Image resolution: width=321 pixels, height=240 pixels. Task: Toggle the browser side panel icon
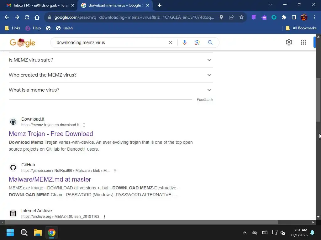(294, 17)
